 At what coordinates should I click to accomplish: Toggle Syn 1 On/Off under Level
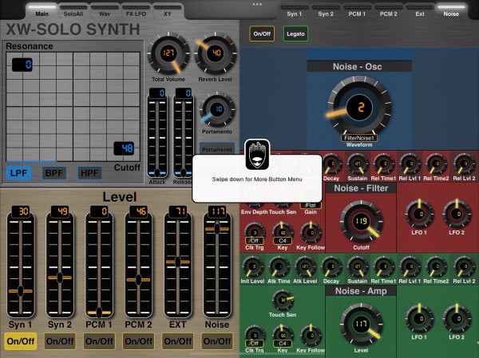pyautogui.click(x=21, y=341)
